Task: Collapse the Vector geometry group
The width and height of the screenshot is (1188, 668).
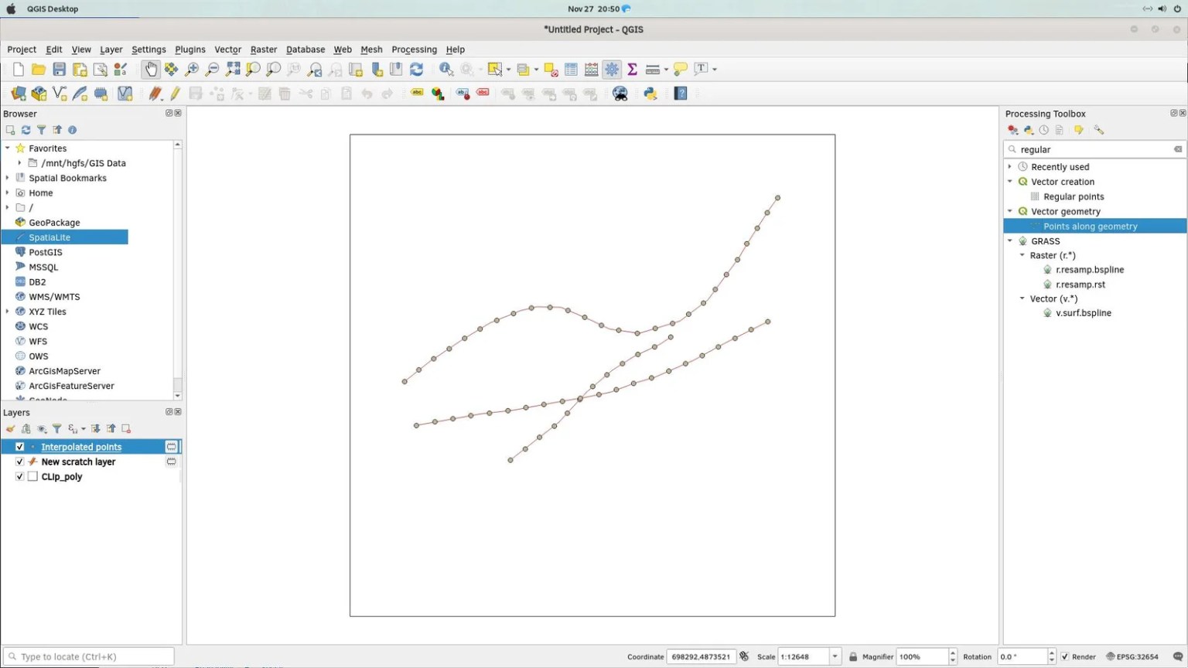Action: click(1010, 211)
